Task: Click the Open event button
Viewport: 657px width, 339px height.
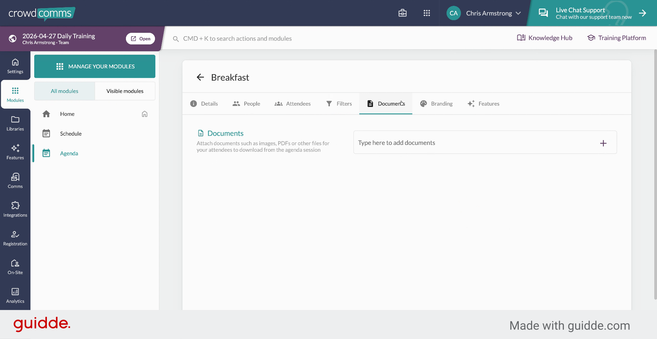Action: (x=140, y=39)
